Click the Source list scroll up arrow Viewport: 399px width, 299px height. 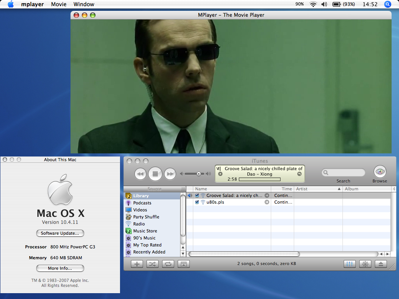(x=183, y=247)
